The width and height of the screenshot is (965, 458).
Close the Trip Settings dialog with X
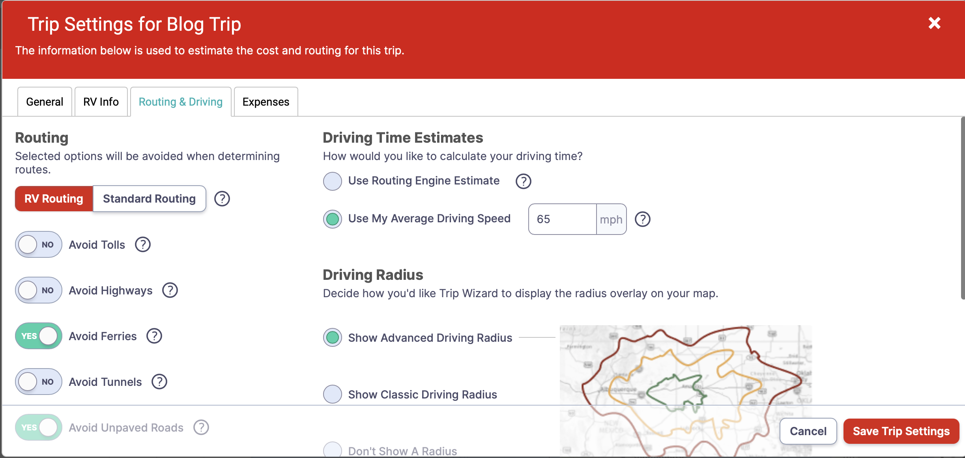tap(934, 23)
